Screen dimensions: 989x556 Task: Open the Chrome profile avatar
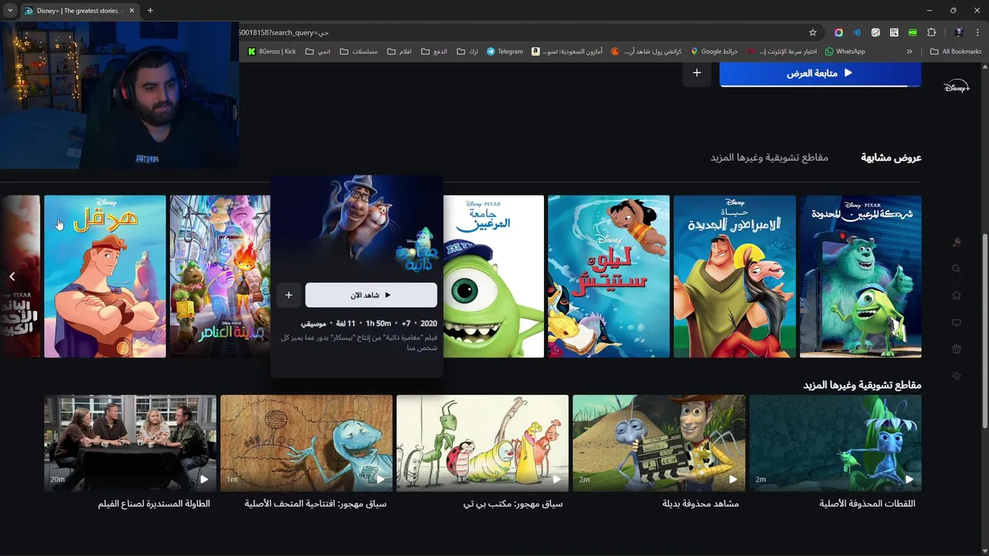959,32
